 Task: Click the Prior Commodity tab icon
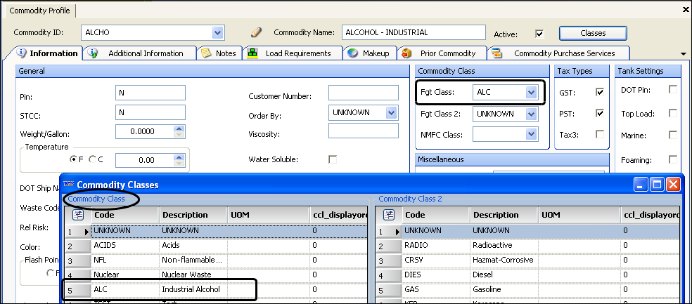[x=406, y=53]
